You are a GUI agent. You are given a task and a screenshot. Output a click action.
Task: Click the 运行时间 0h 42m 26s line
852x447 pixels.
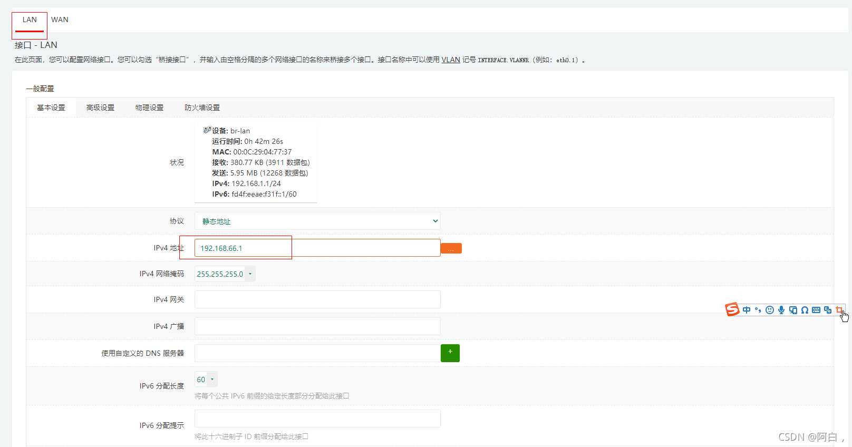tap(247, 141)
